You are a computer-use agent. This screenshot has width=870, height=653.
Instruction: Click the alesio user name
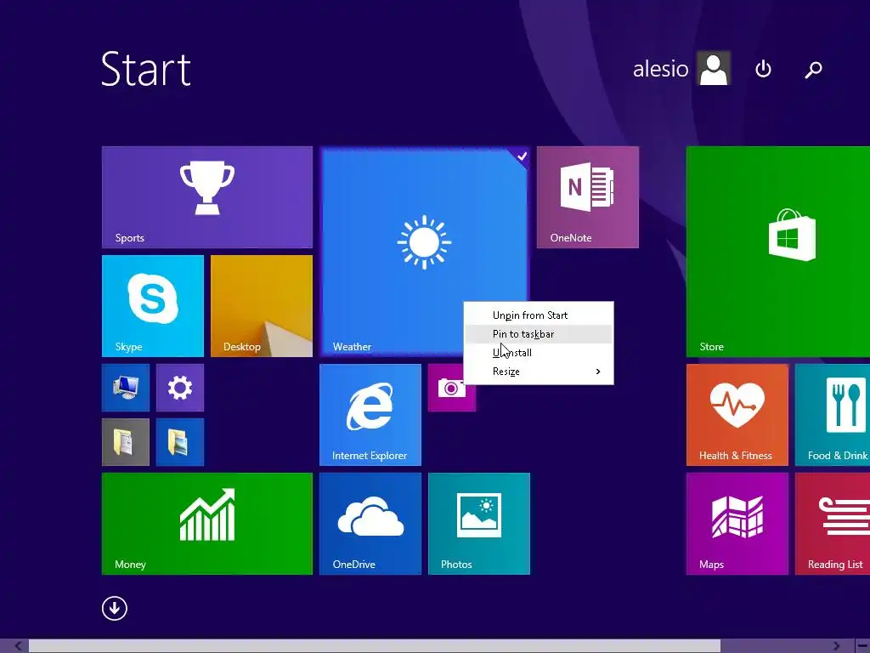click(x=660, y=69)
